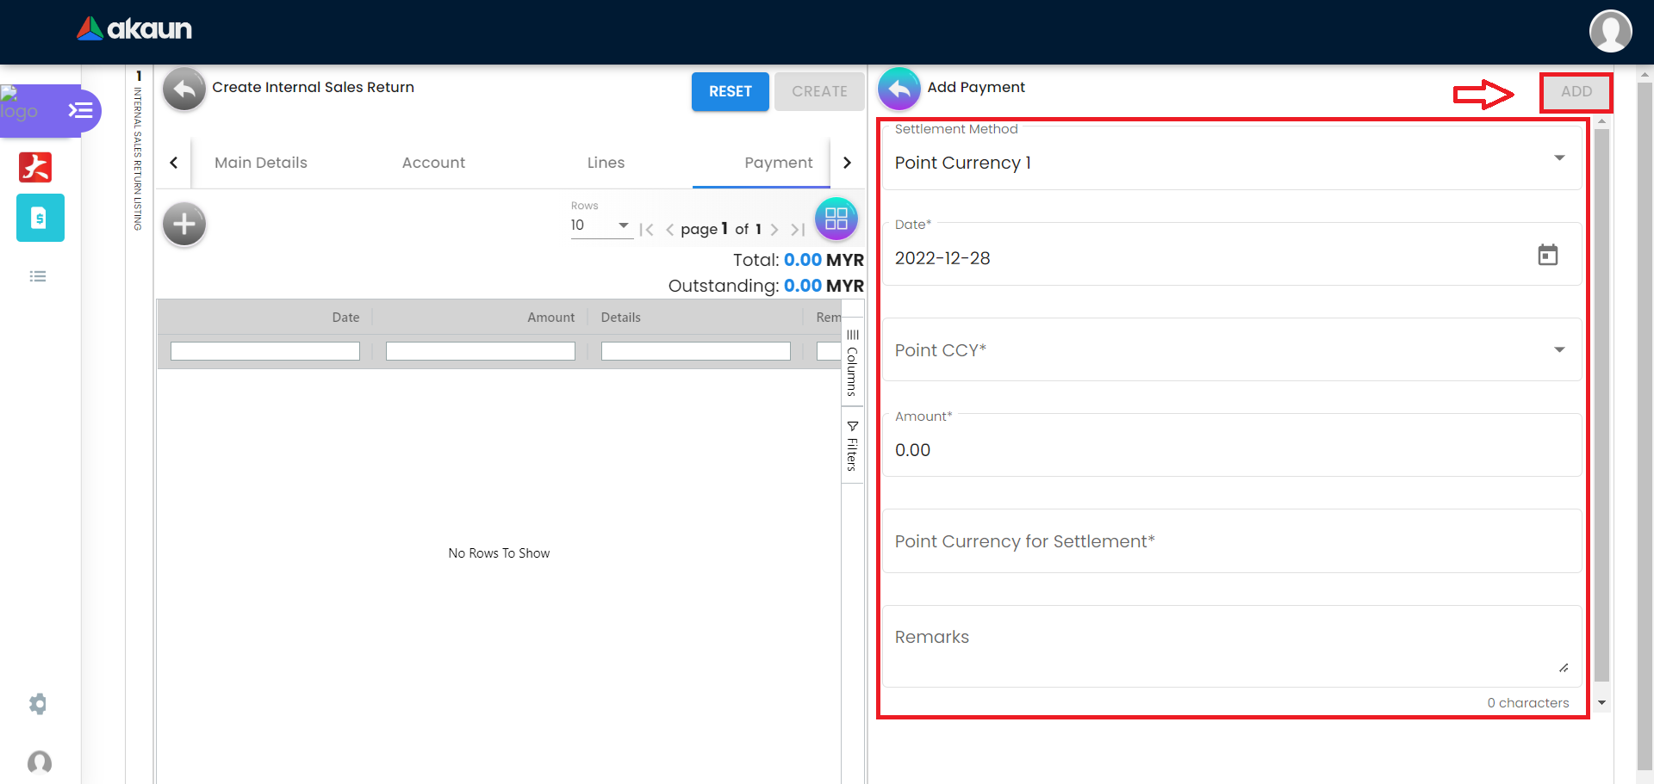Open the list icon in left sidebar

click(x=38, y=276)
